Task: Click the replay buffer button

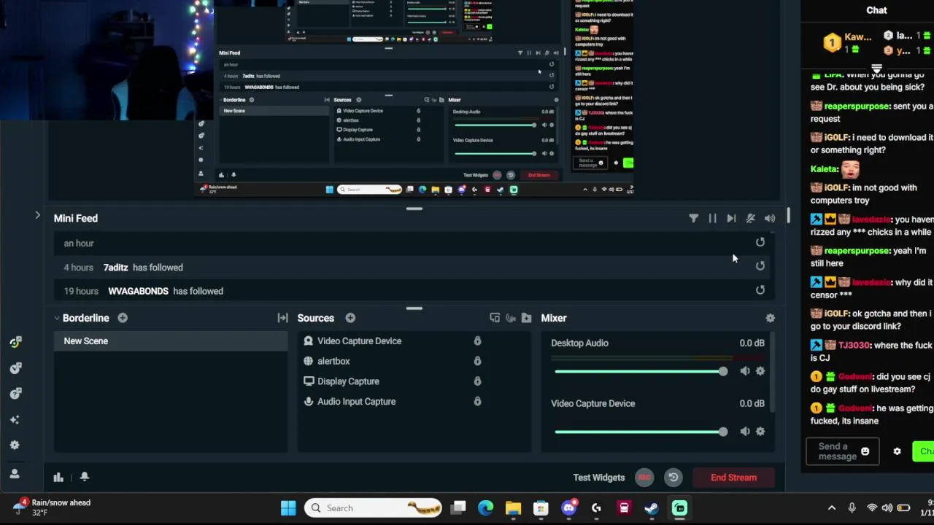Action: 674,478
